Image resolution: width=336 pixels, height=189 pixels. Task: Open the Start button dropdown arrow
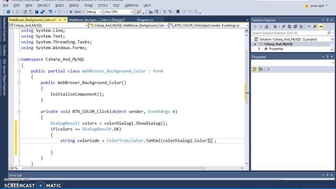click(83, 12)
